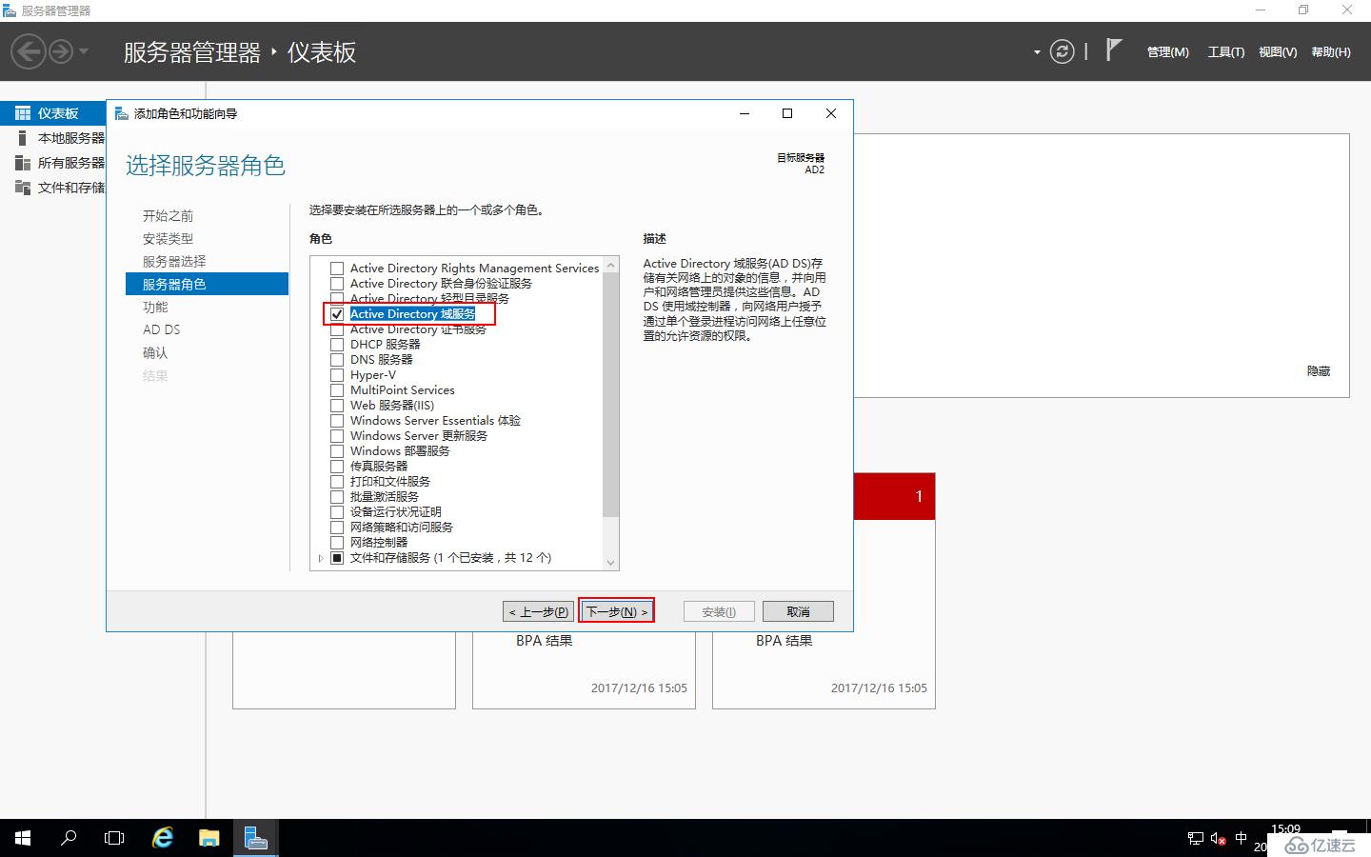This screenshot has width=1371, height=857.
Task: Click roles list scrollbar down arrow
Action: (611, 563)
